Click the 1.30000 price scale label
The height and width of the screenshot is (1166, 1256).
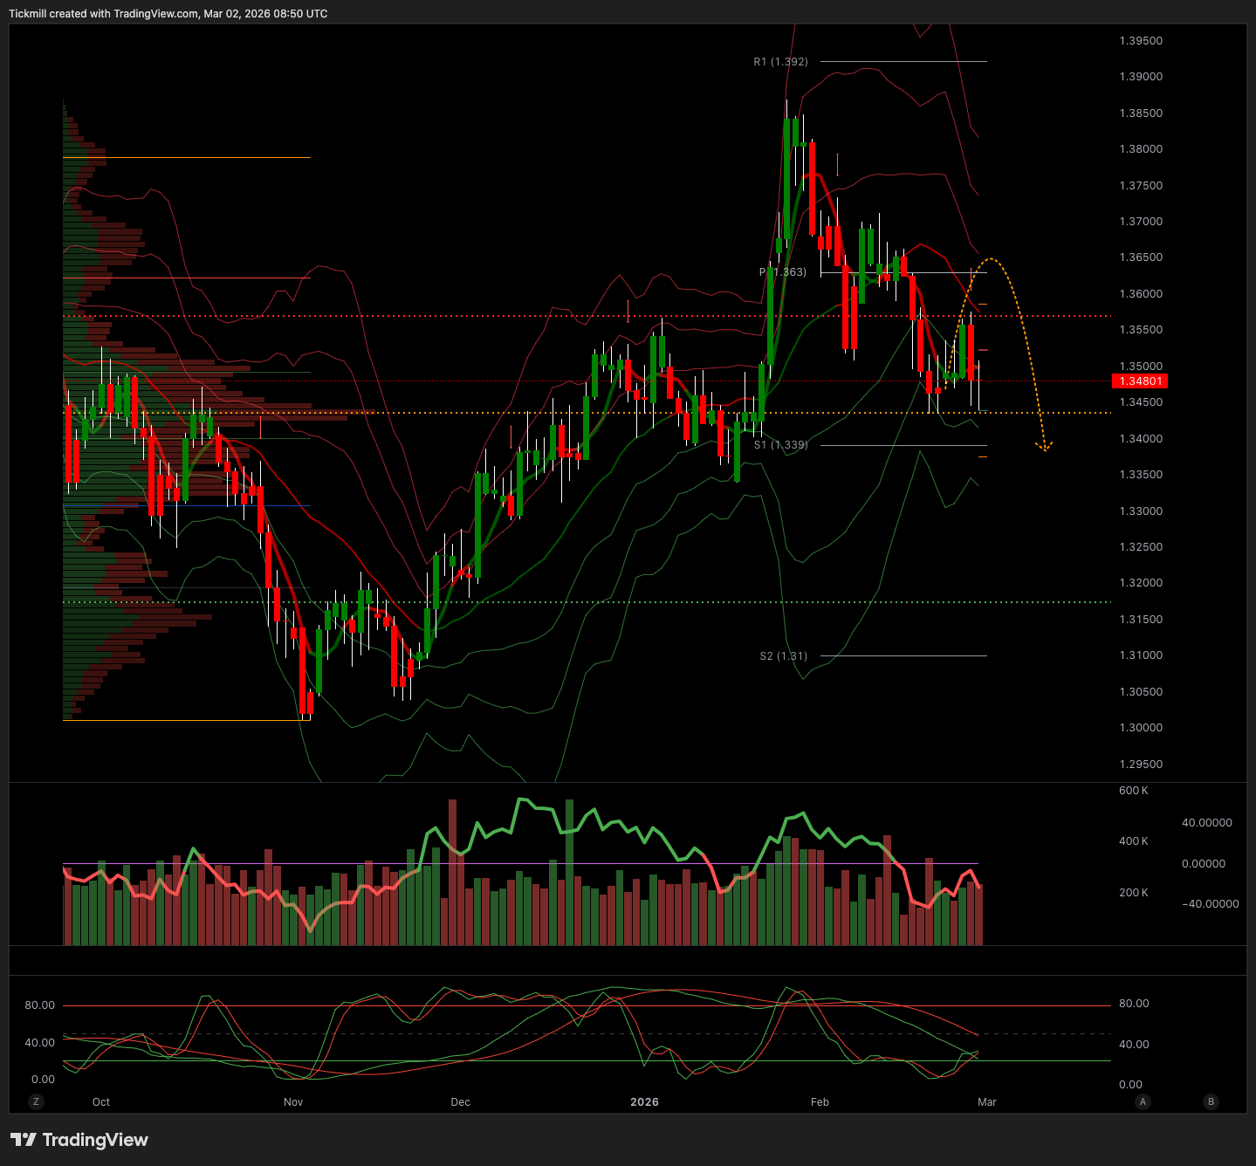1141,728
